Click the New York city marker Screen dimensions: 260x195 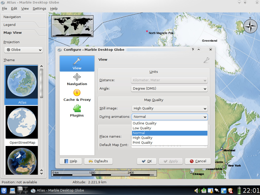coord(226,164)
